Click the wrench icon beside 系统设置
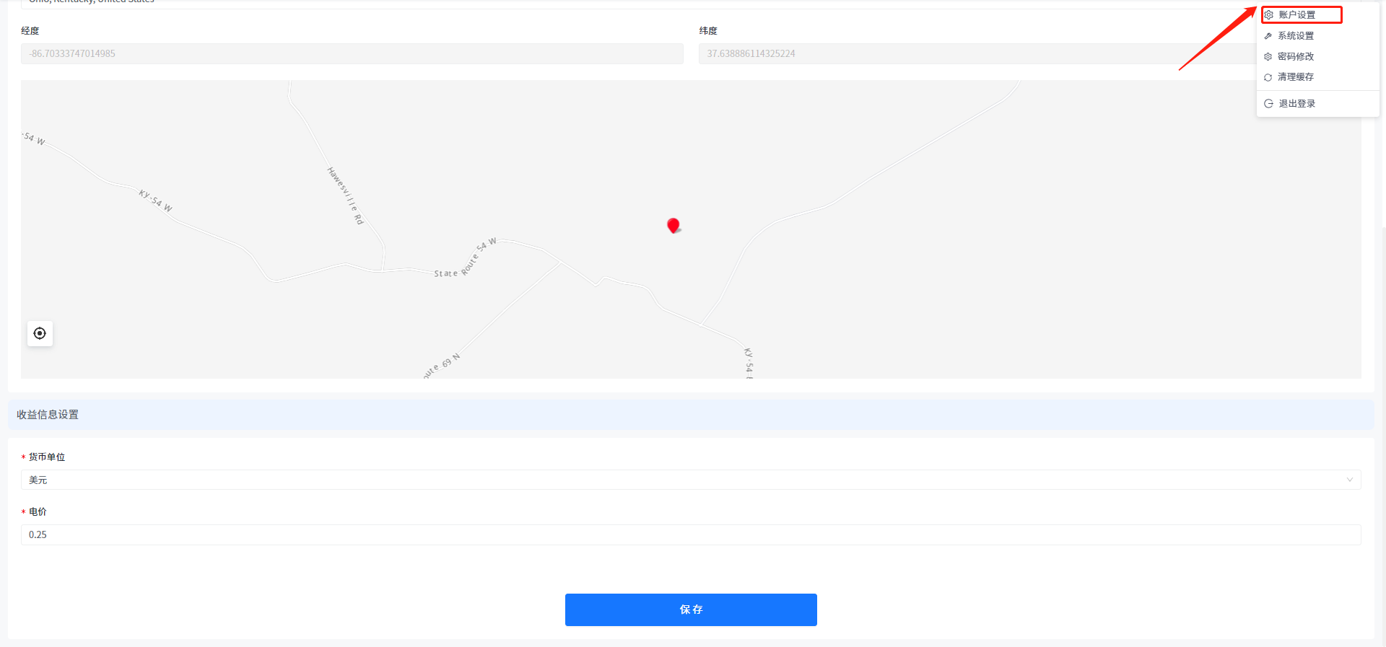The height and width of the screenshot is (647, 1386). tap(1268, 36)
